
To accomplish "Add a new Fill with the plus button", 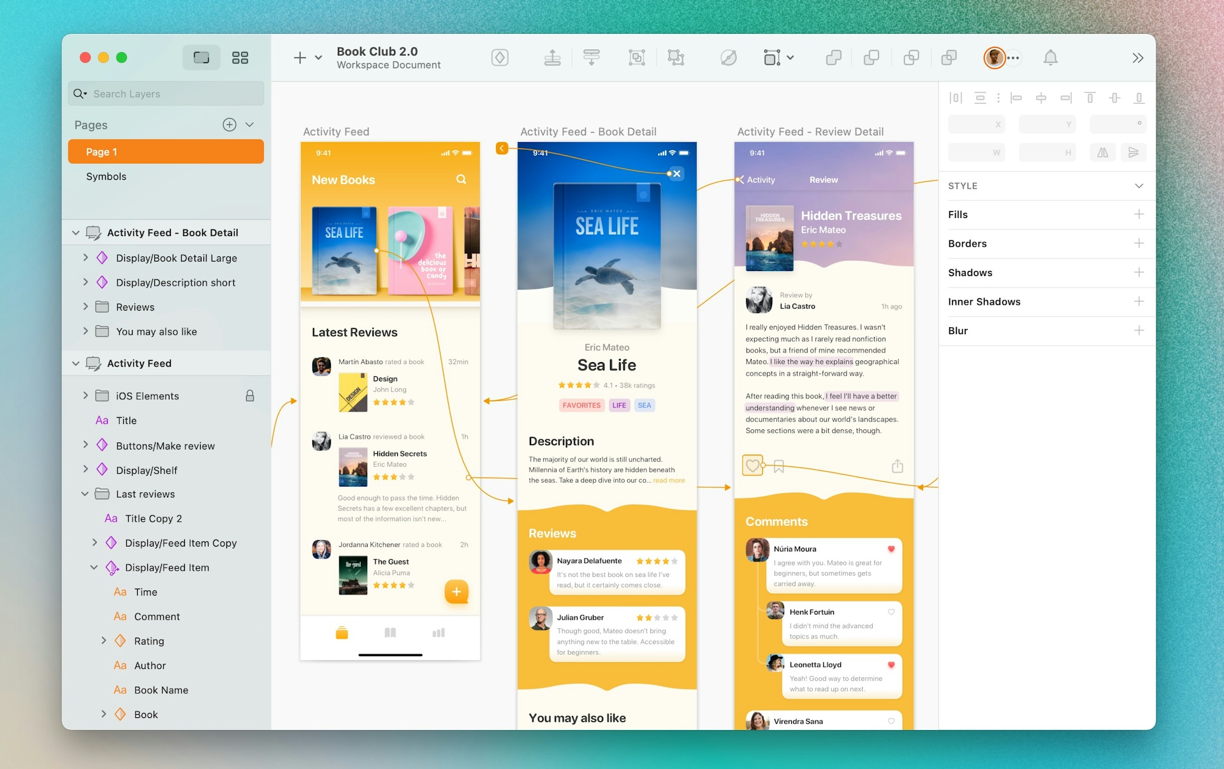I will pos(1140,214).
